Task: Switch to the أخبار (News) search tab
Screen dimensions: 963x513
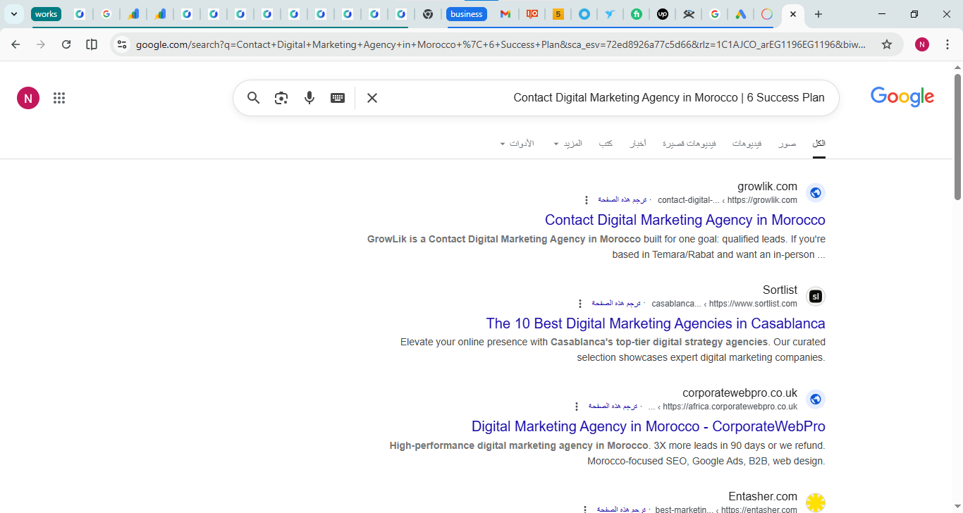Action: tap(637, 143)
